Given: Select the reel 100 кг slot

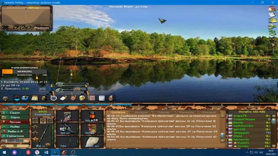Looking at the screenshot, I should pyautogui.click(x=67, y=129).
